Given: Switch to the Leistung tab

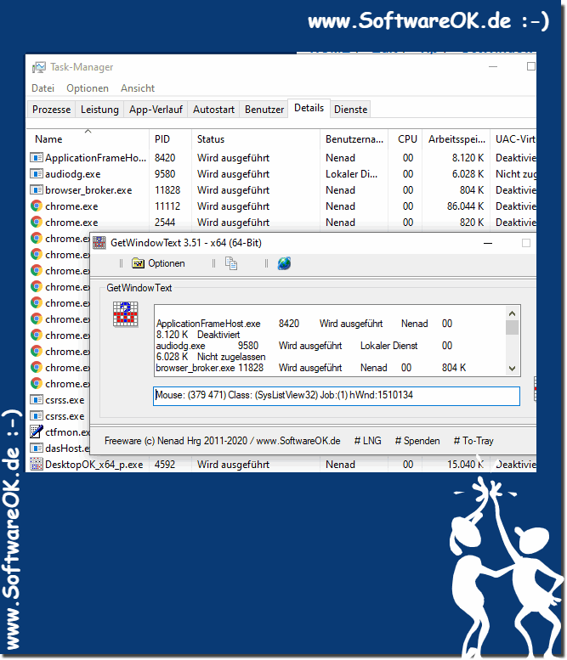Looking at the screenshot, I should point(99,110).
